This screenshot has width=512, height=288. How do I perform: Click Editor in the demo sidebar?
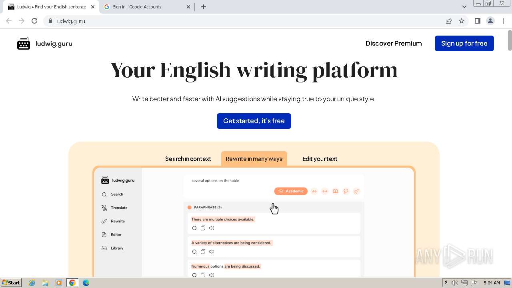(112, 234)
